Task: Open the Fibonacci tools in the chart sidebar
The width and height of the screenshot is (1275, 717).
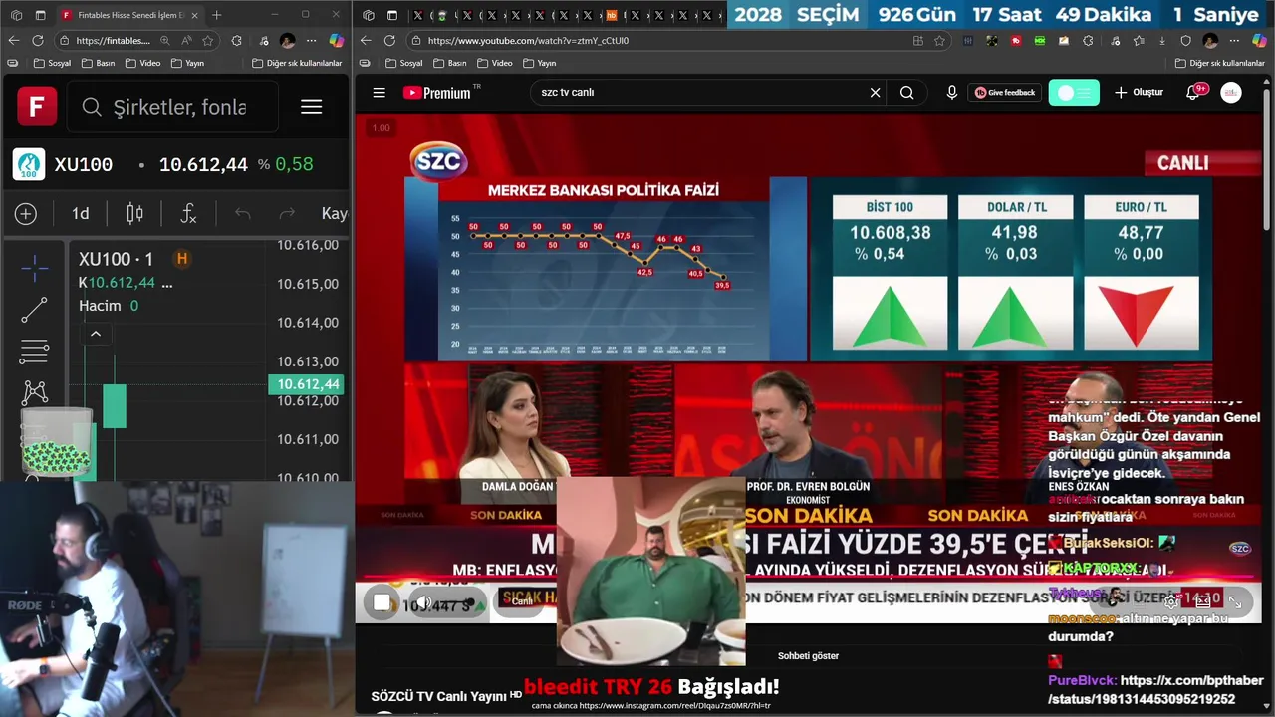Action: point(34,352)
